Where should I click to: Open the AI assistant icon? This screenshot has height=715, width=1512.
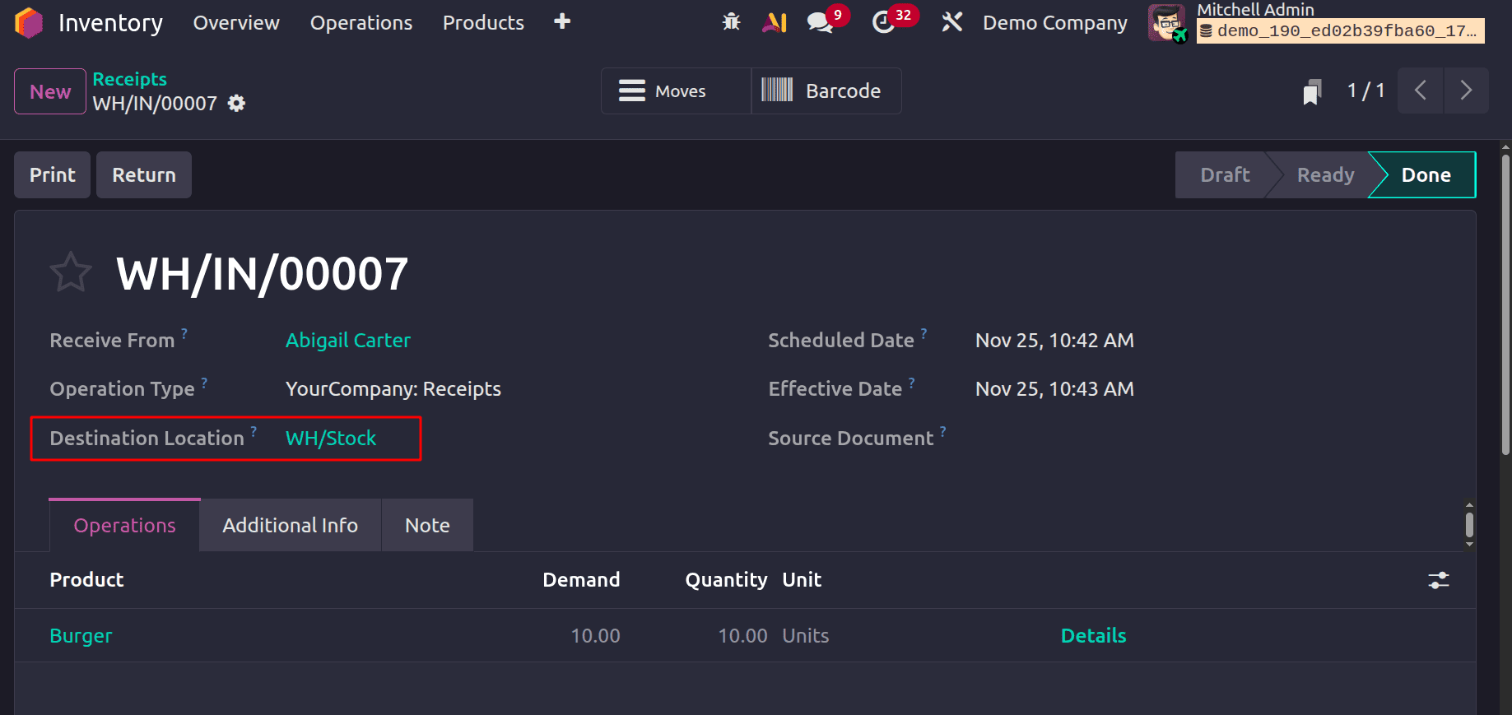tap(775, 22)
